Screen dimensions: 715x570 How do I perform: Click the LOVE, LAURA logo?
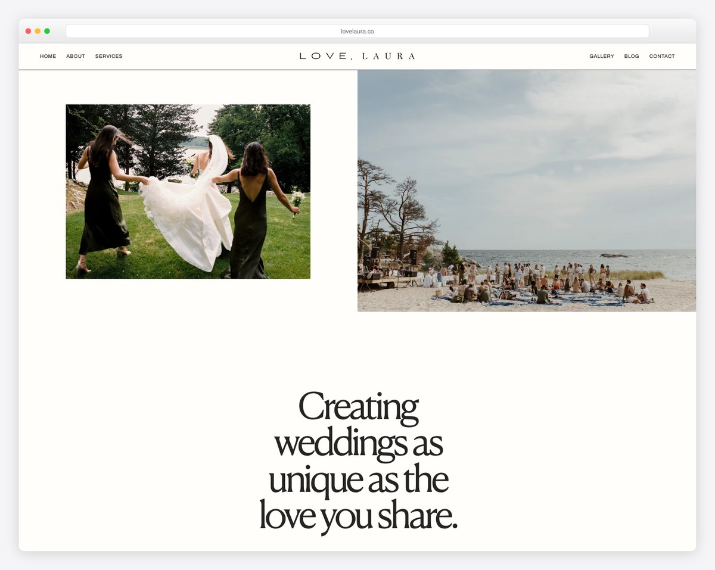[x=357, y=55]
